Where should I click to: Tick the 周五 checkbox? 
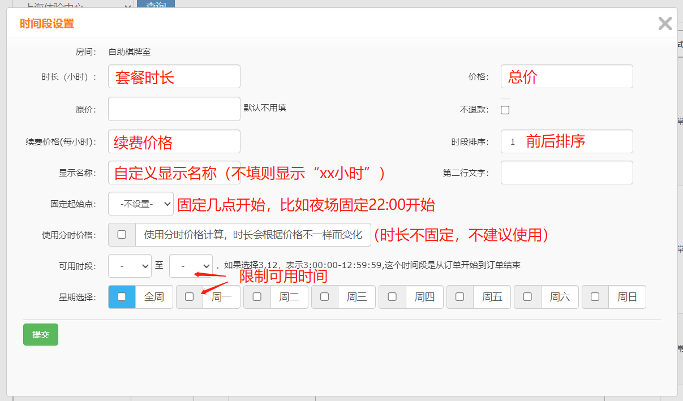click(x=459, y=296)
